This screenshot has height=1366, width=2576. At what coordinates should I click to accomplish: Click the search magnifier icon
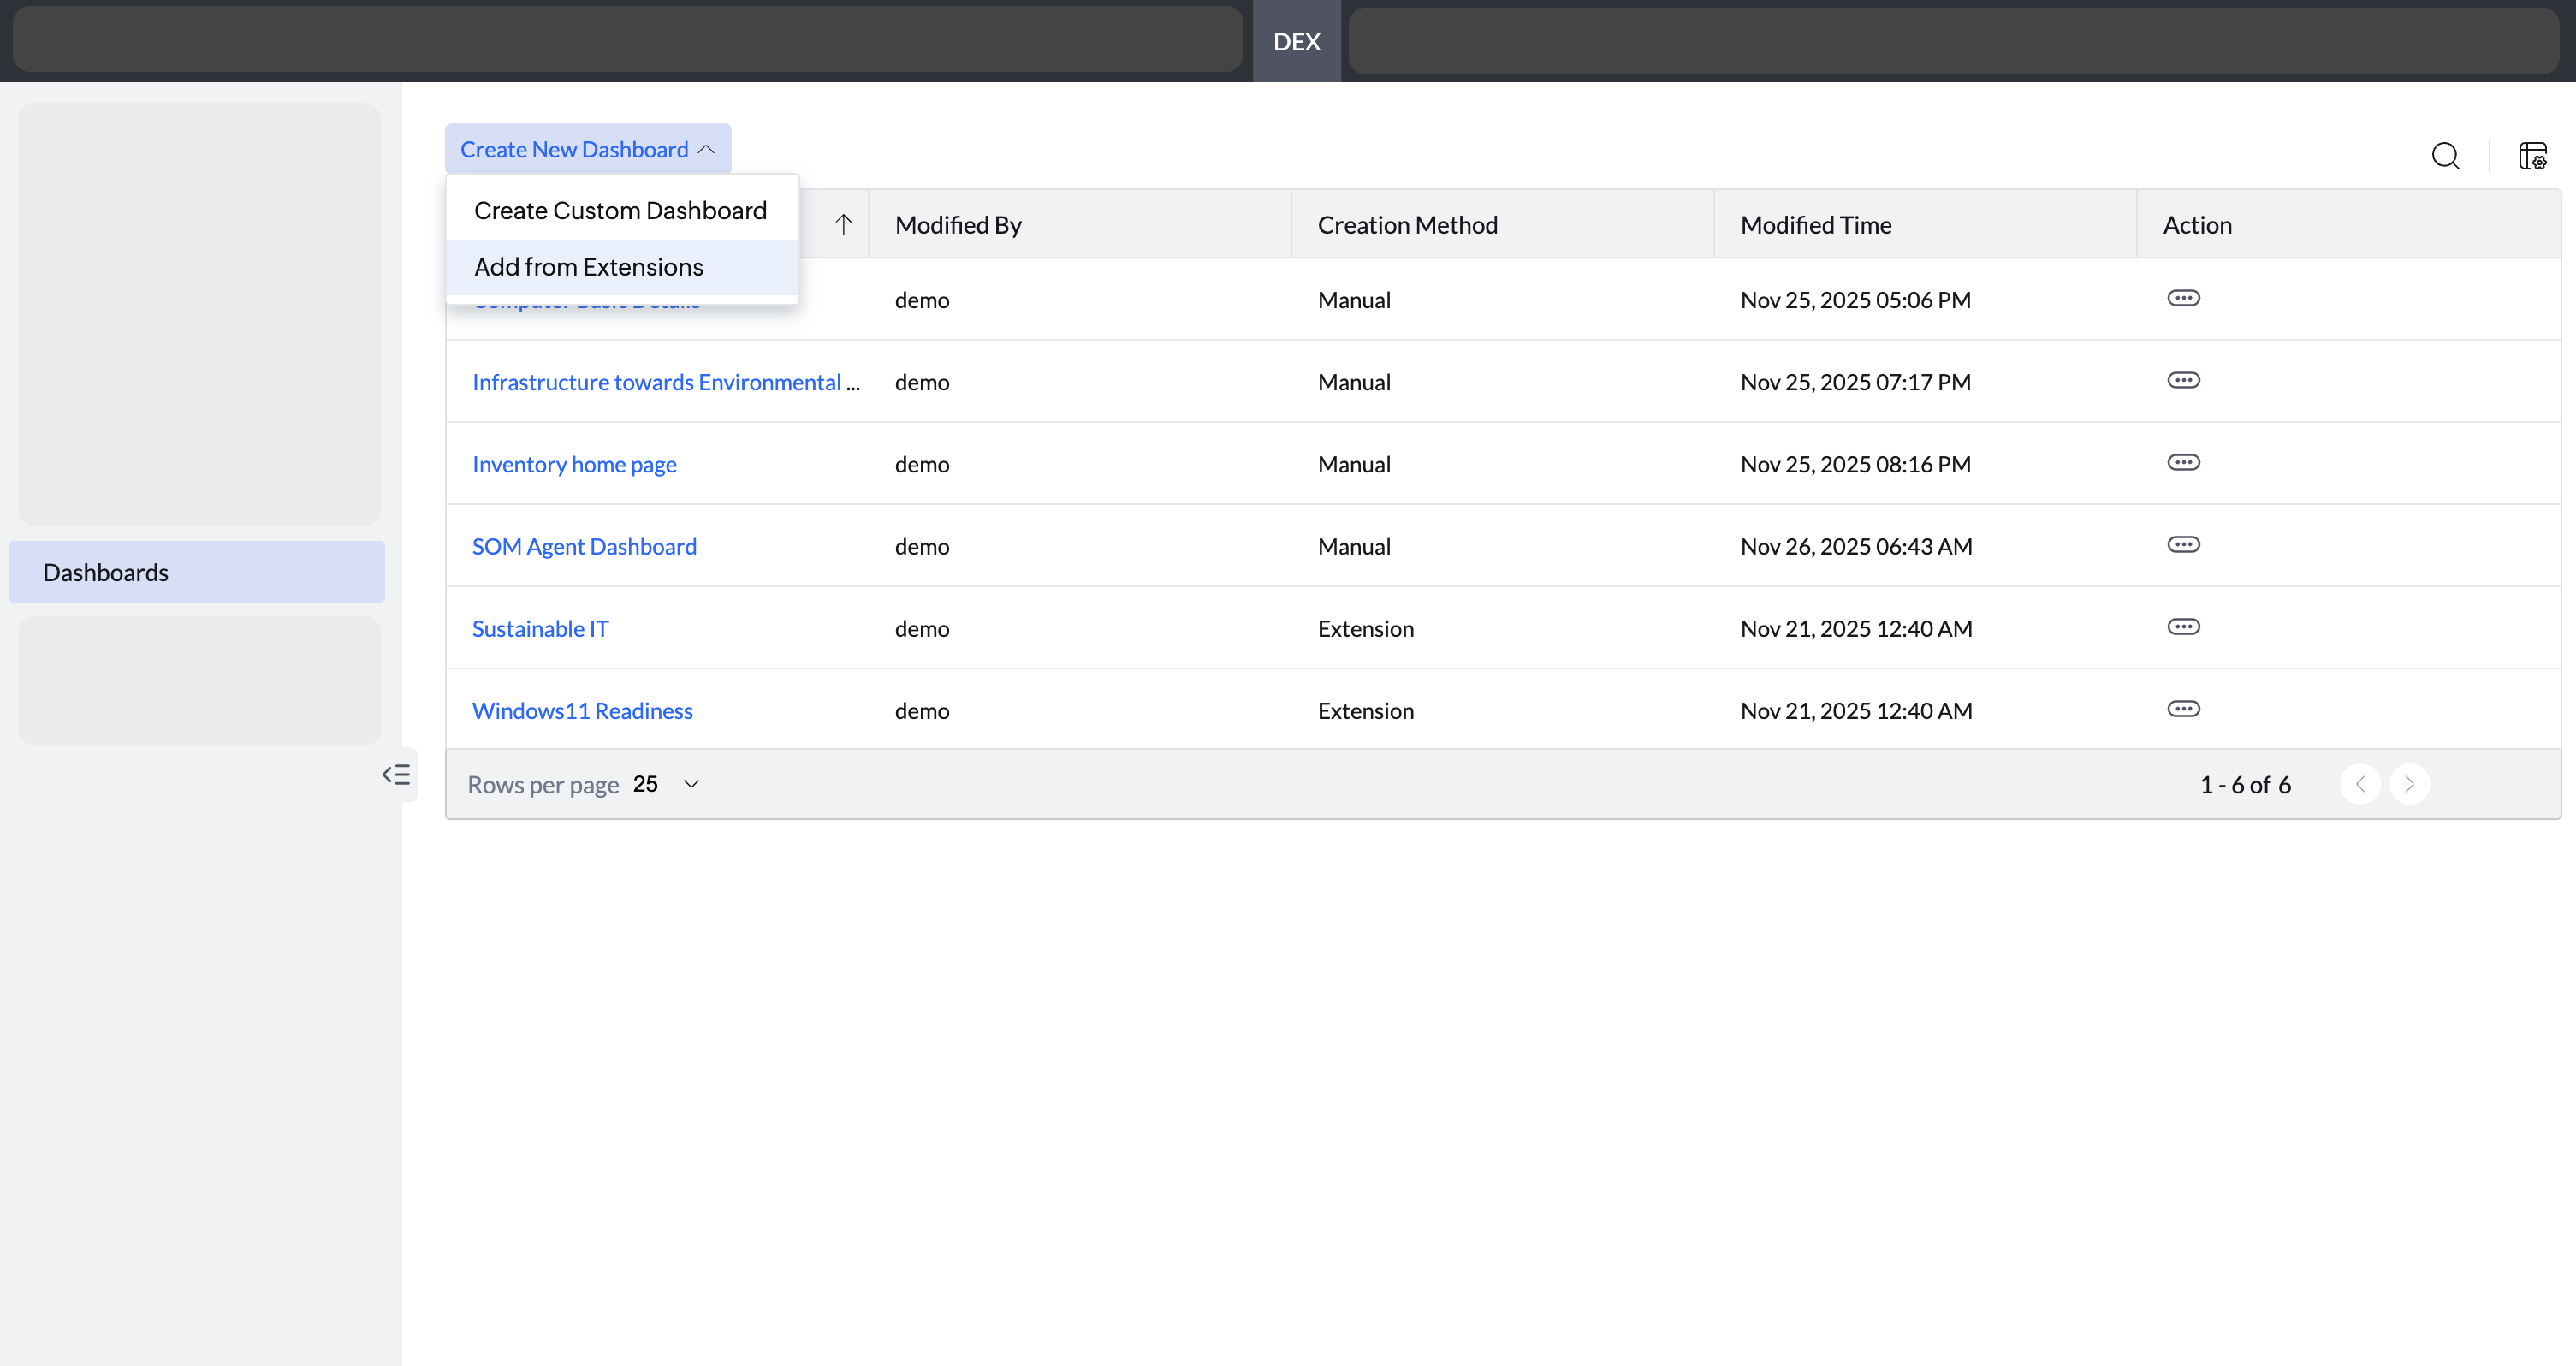[x=2445, y=156]
